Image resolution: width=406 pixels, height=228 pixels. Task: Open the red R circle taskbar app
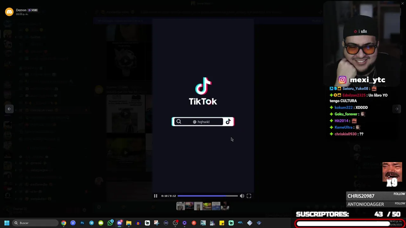click(x=194, y=223)
